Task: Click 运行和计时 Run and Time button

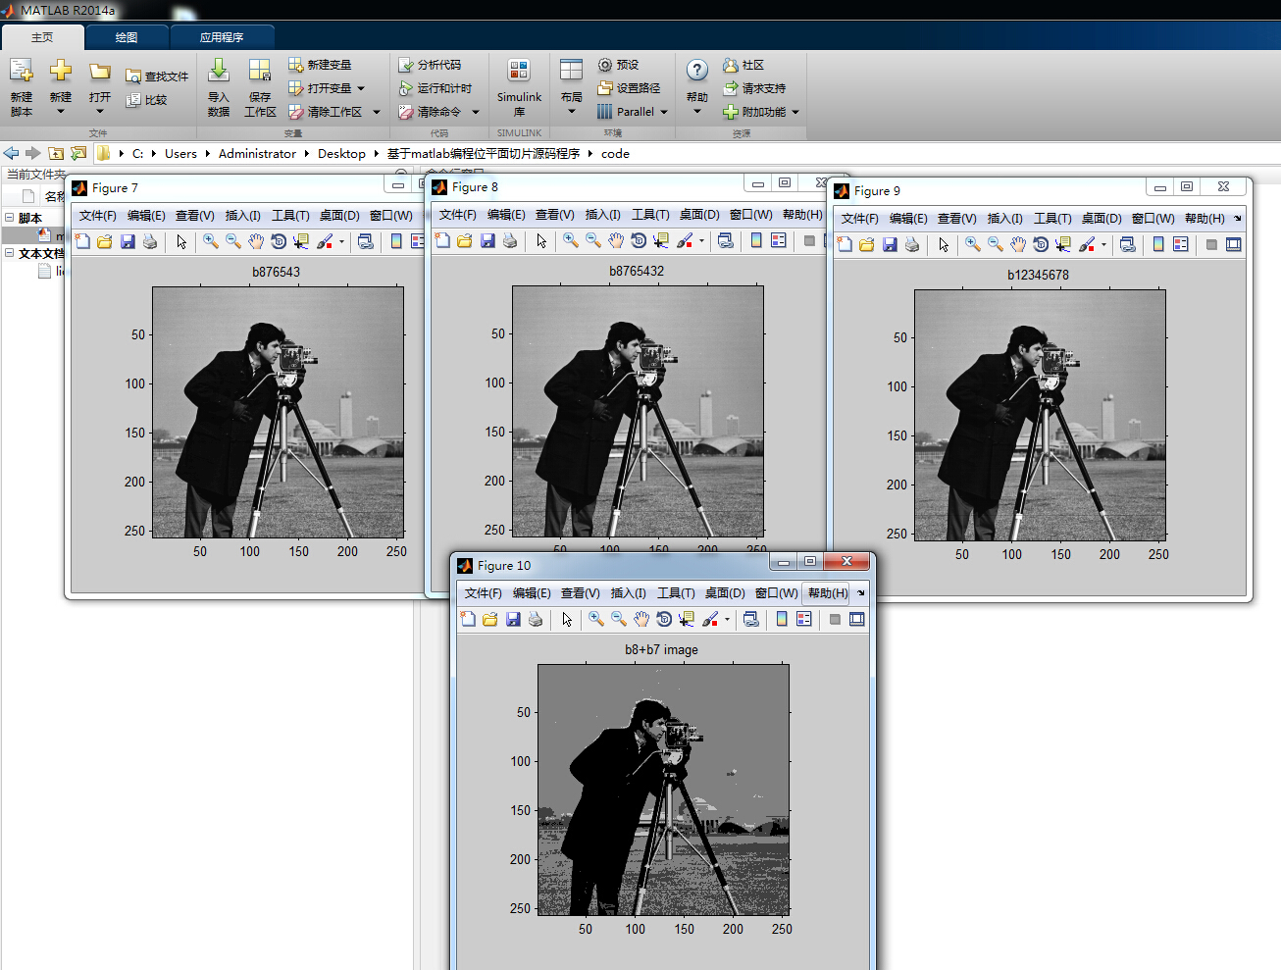Action: pyautogui.click(x=436, y=88)
